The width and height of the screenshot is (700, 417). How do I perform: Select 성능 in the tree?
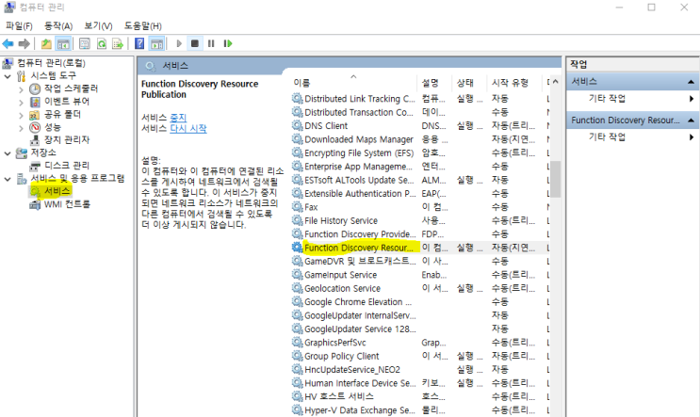52,128
